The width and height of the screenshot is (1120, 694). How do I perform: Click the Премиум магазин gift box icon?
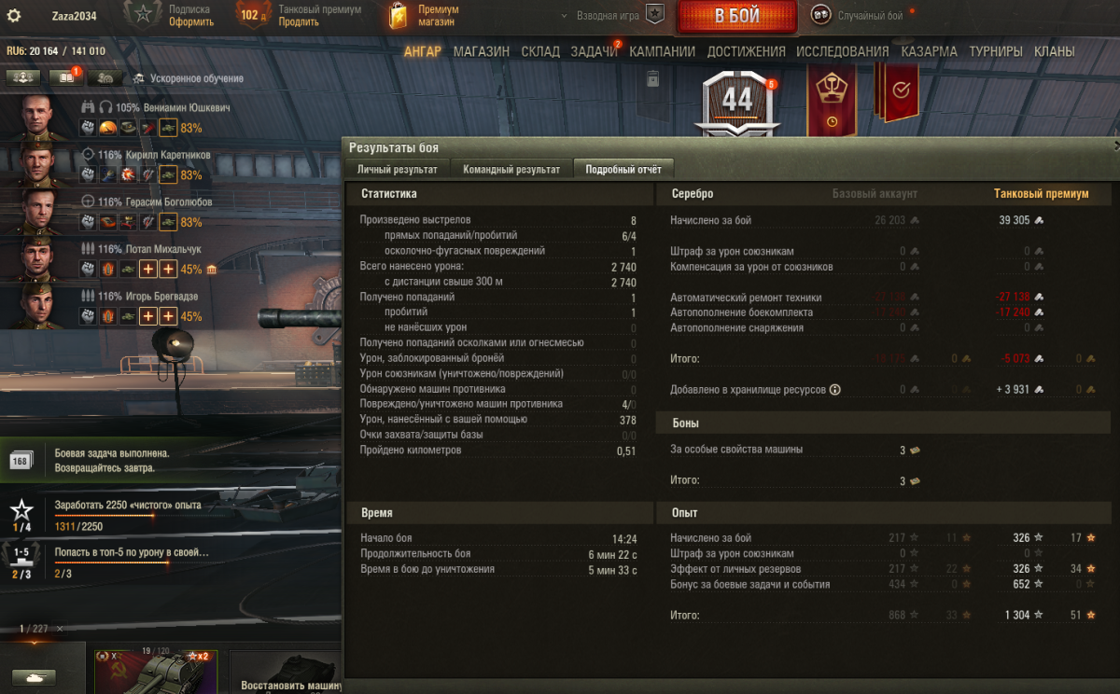tap(399, 15)
